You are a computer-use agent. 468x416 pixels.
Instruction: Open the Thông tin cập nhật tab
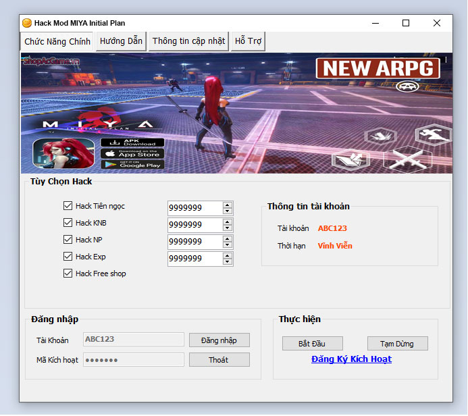click(x=188, y=41)
